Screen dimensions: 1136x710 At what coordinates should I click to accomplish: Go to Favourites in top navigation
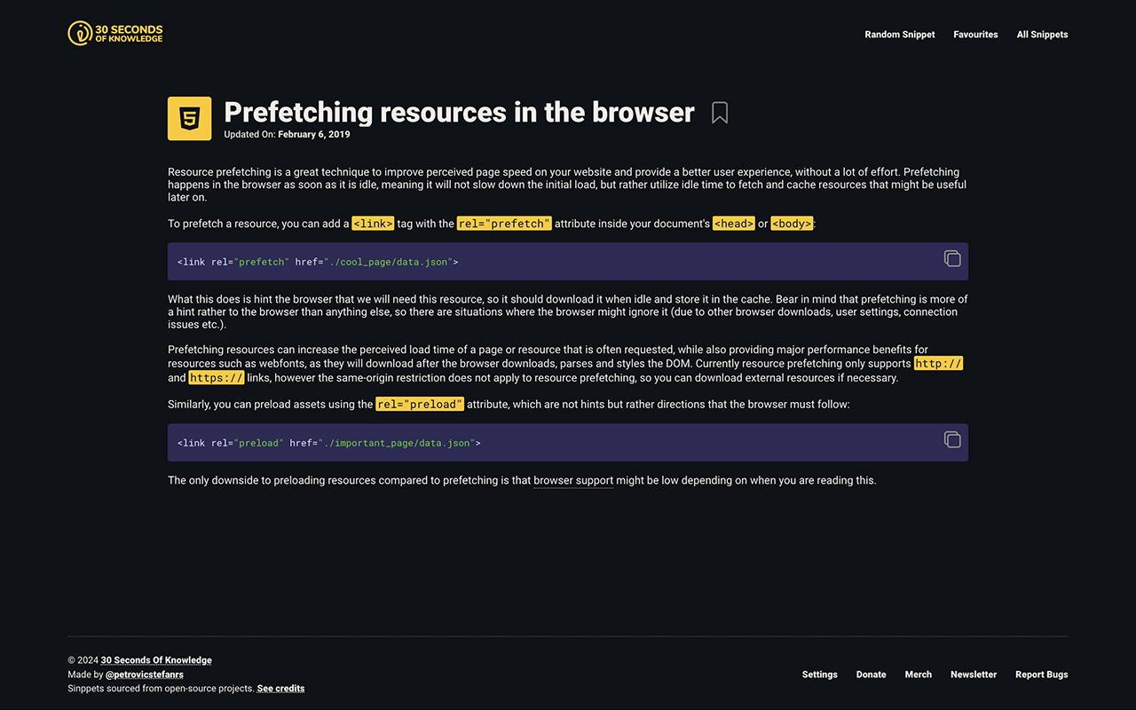point(975,35)
